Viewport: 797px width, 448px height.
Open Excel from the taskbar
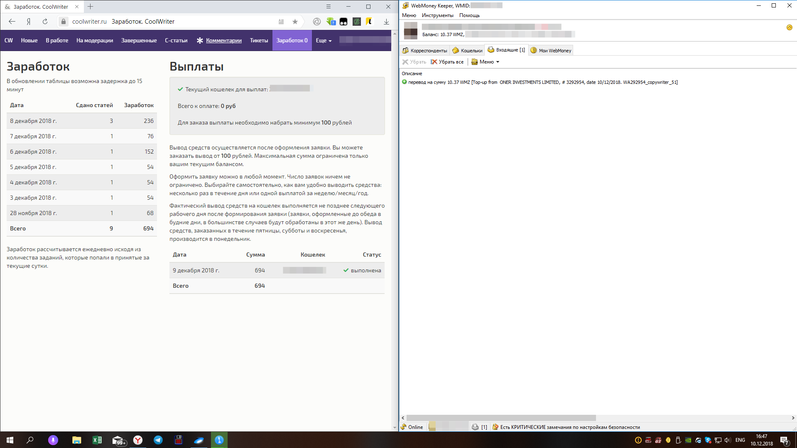(97, 440)
